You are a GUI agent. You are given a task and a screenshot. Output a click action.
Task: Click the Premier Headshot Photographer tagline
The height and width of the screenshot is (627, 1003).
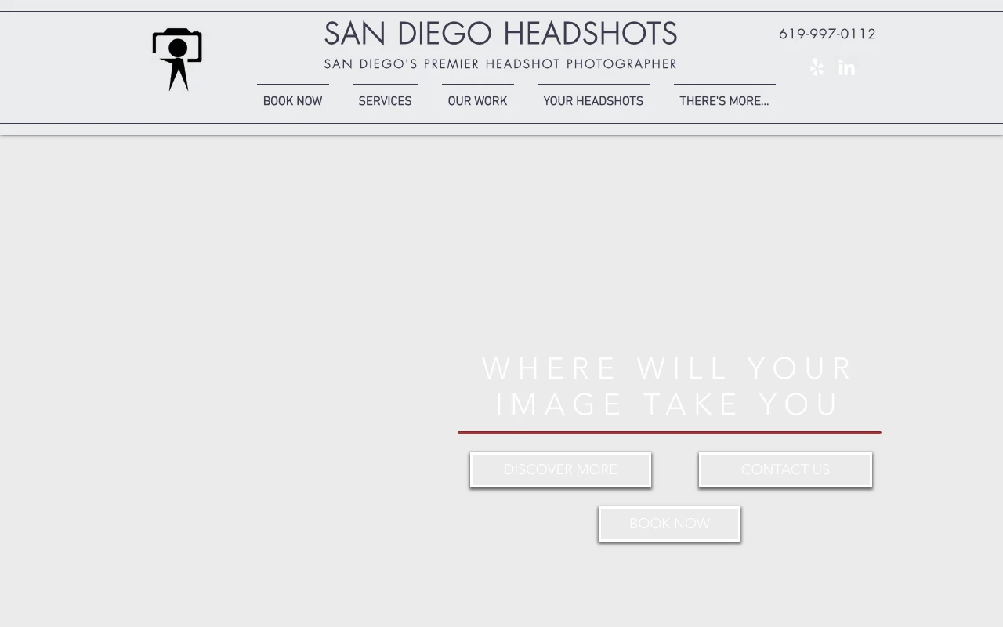500,64
